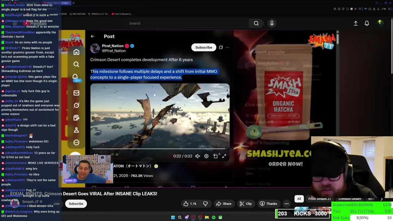Click chat username TheGrandWizardMan
This screenshot has height=221, width=393.
click(x=20, y=32)
